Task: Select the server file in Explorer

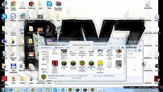Action: 109,64
